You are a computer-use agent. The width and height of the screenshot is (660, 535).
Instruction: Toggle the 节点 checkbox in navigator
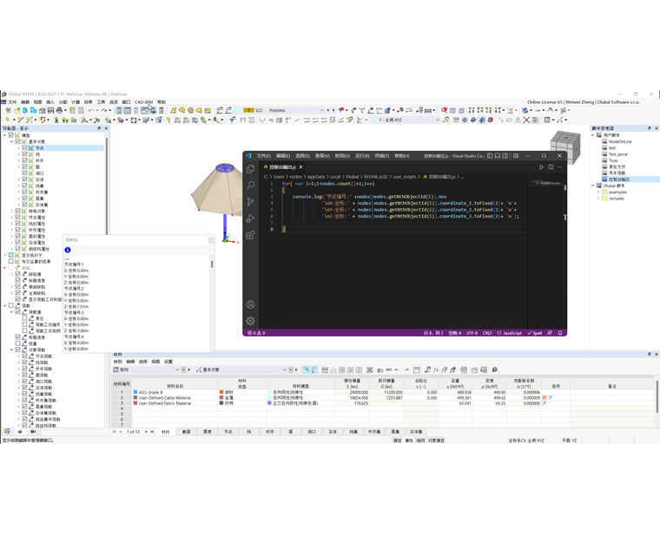pyautogui.click(x=24, y=148)
